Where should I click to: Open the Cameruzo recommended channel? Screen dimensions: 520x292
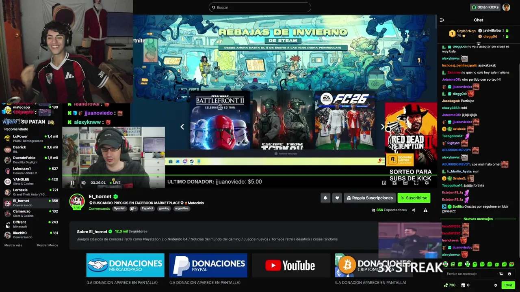(x=31, y=213)
